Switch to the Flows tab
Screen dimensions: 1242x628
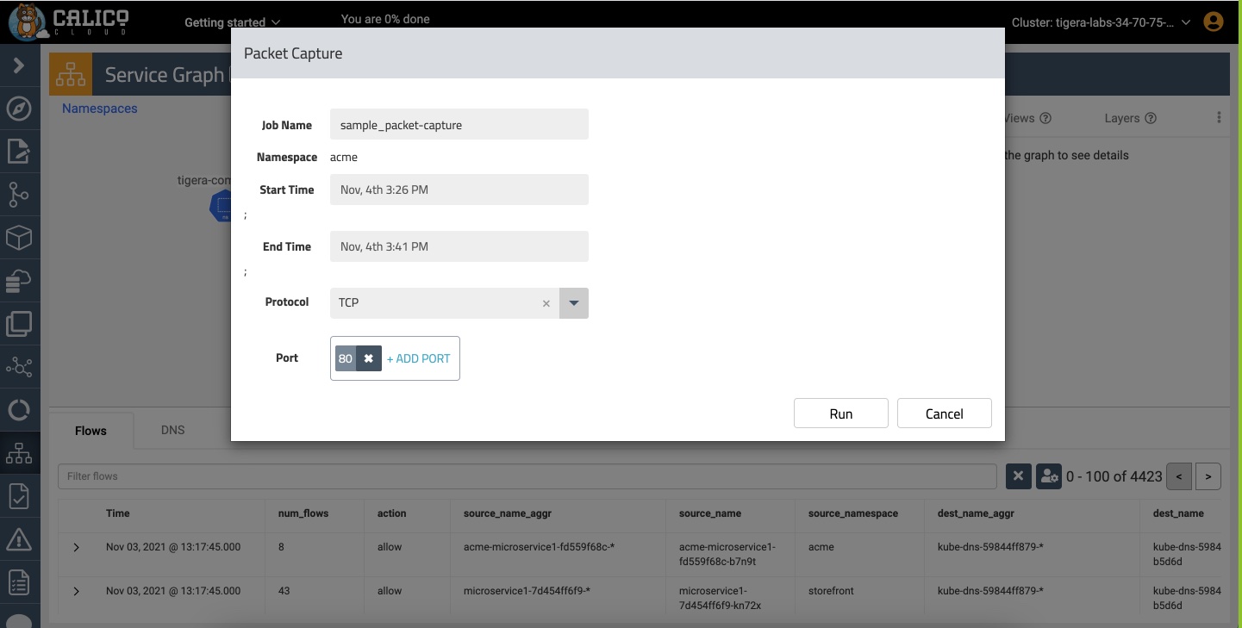click(x=91, y=431)
